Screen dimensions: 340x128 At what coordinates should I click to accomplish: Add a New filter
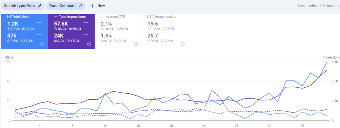[98, 6]
